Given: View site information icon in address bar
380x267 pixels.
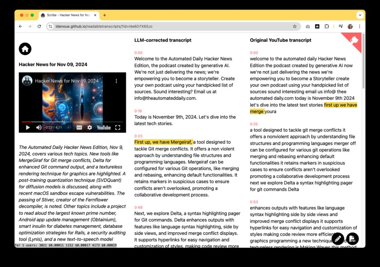Looking at the screenshot, I should 50,26.
